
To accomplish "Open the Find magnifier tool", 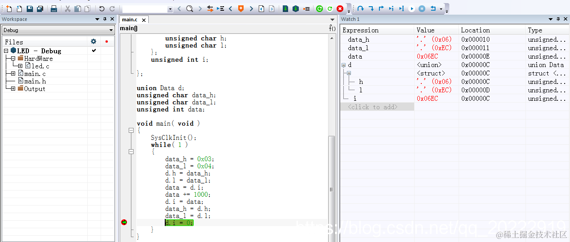I will tap(189, 9).
